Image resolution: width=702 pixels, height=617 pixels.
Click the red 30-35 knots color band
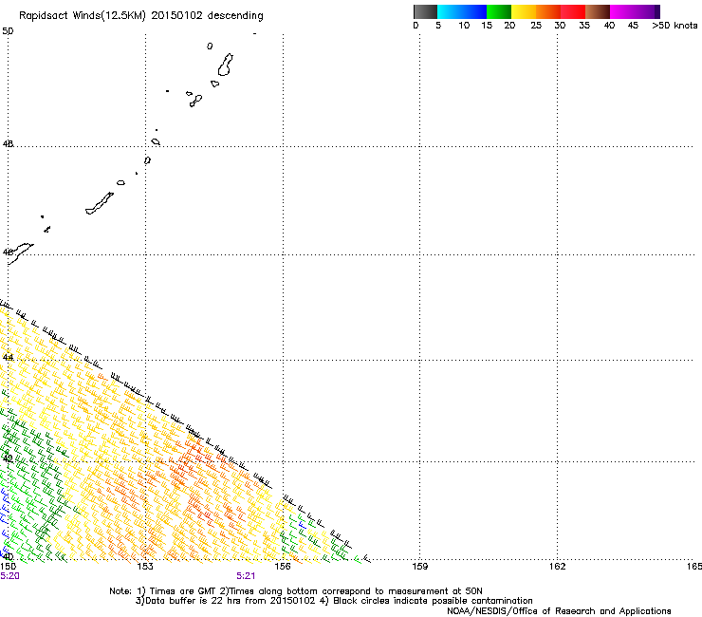573,11
